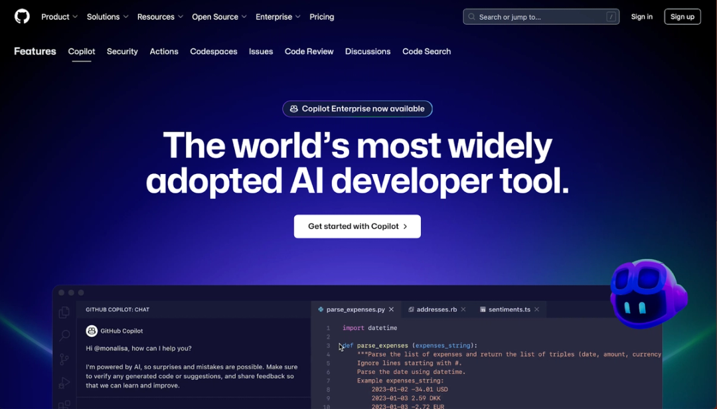Click the '2023-01-03 2.59 DKK' line
This screenshot has height=409, width=717.
pyautogui.click(x=406, y=398)
